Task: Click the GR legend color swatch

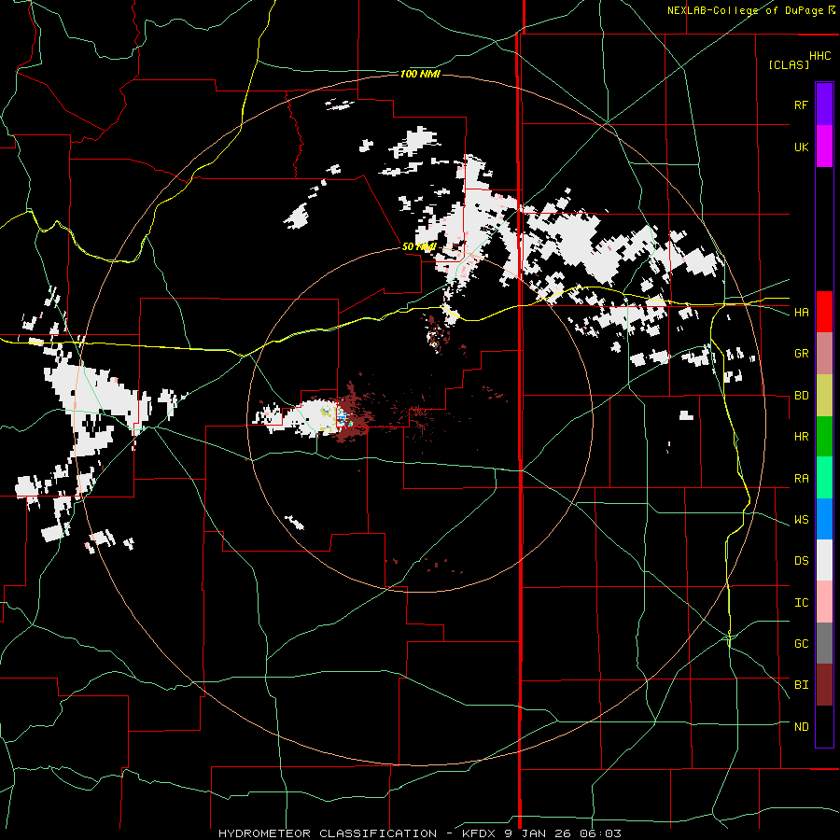Action: click(x=824, y=354)
